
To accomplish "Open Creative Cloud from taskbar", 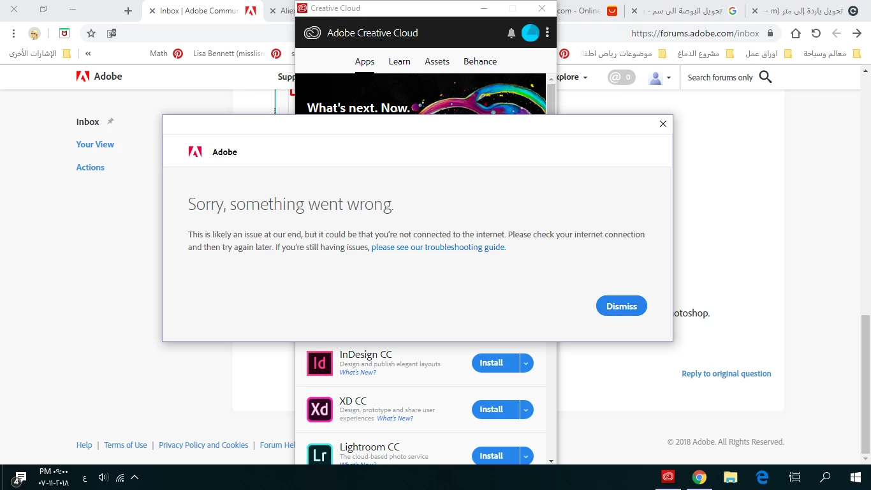I will [668, 477].
